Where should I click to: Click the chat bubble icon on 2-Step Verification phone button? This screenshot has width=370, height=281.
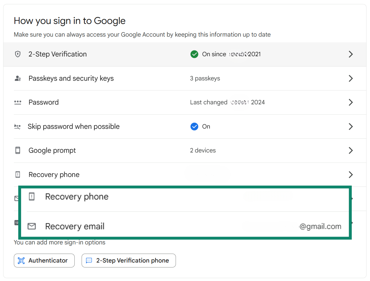[x=89, y=261]
